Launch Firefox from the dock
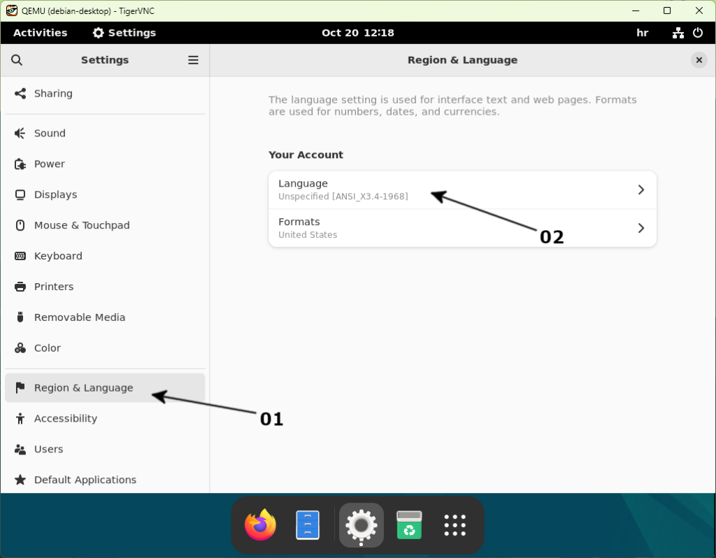This screenshot has height=558, width=716. [261, 525]
